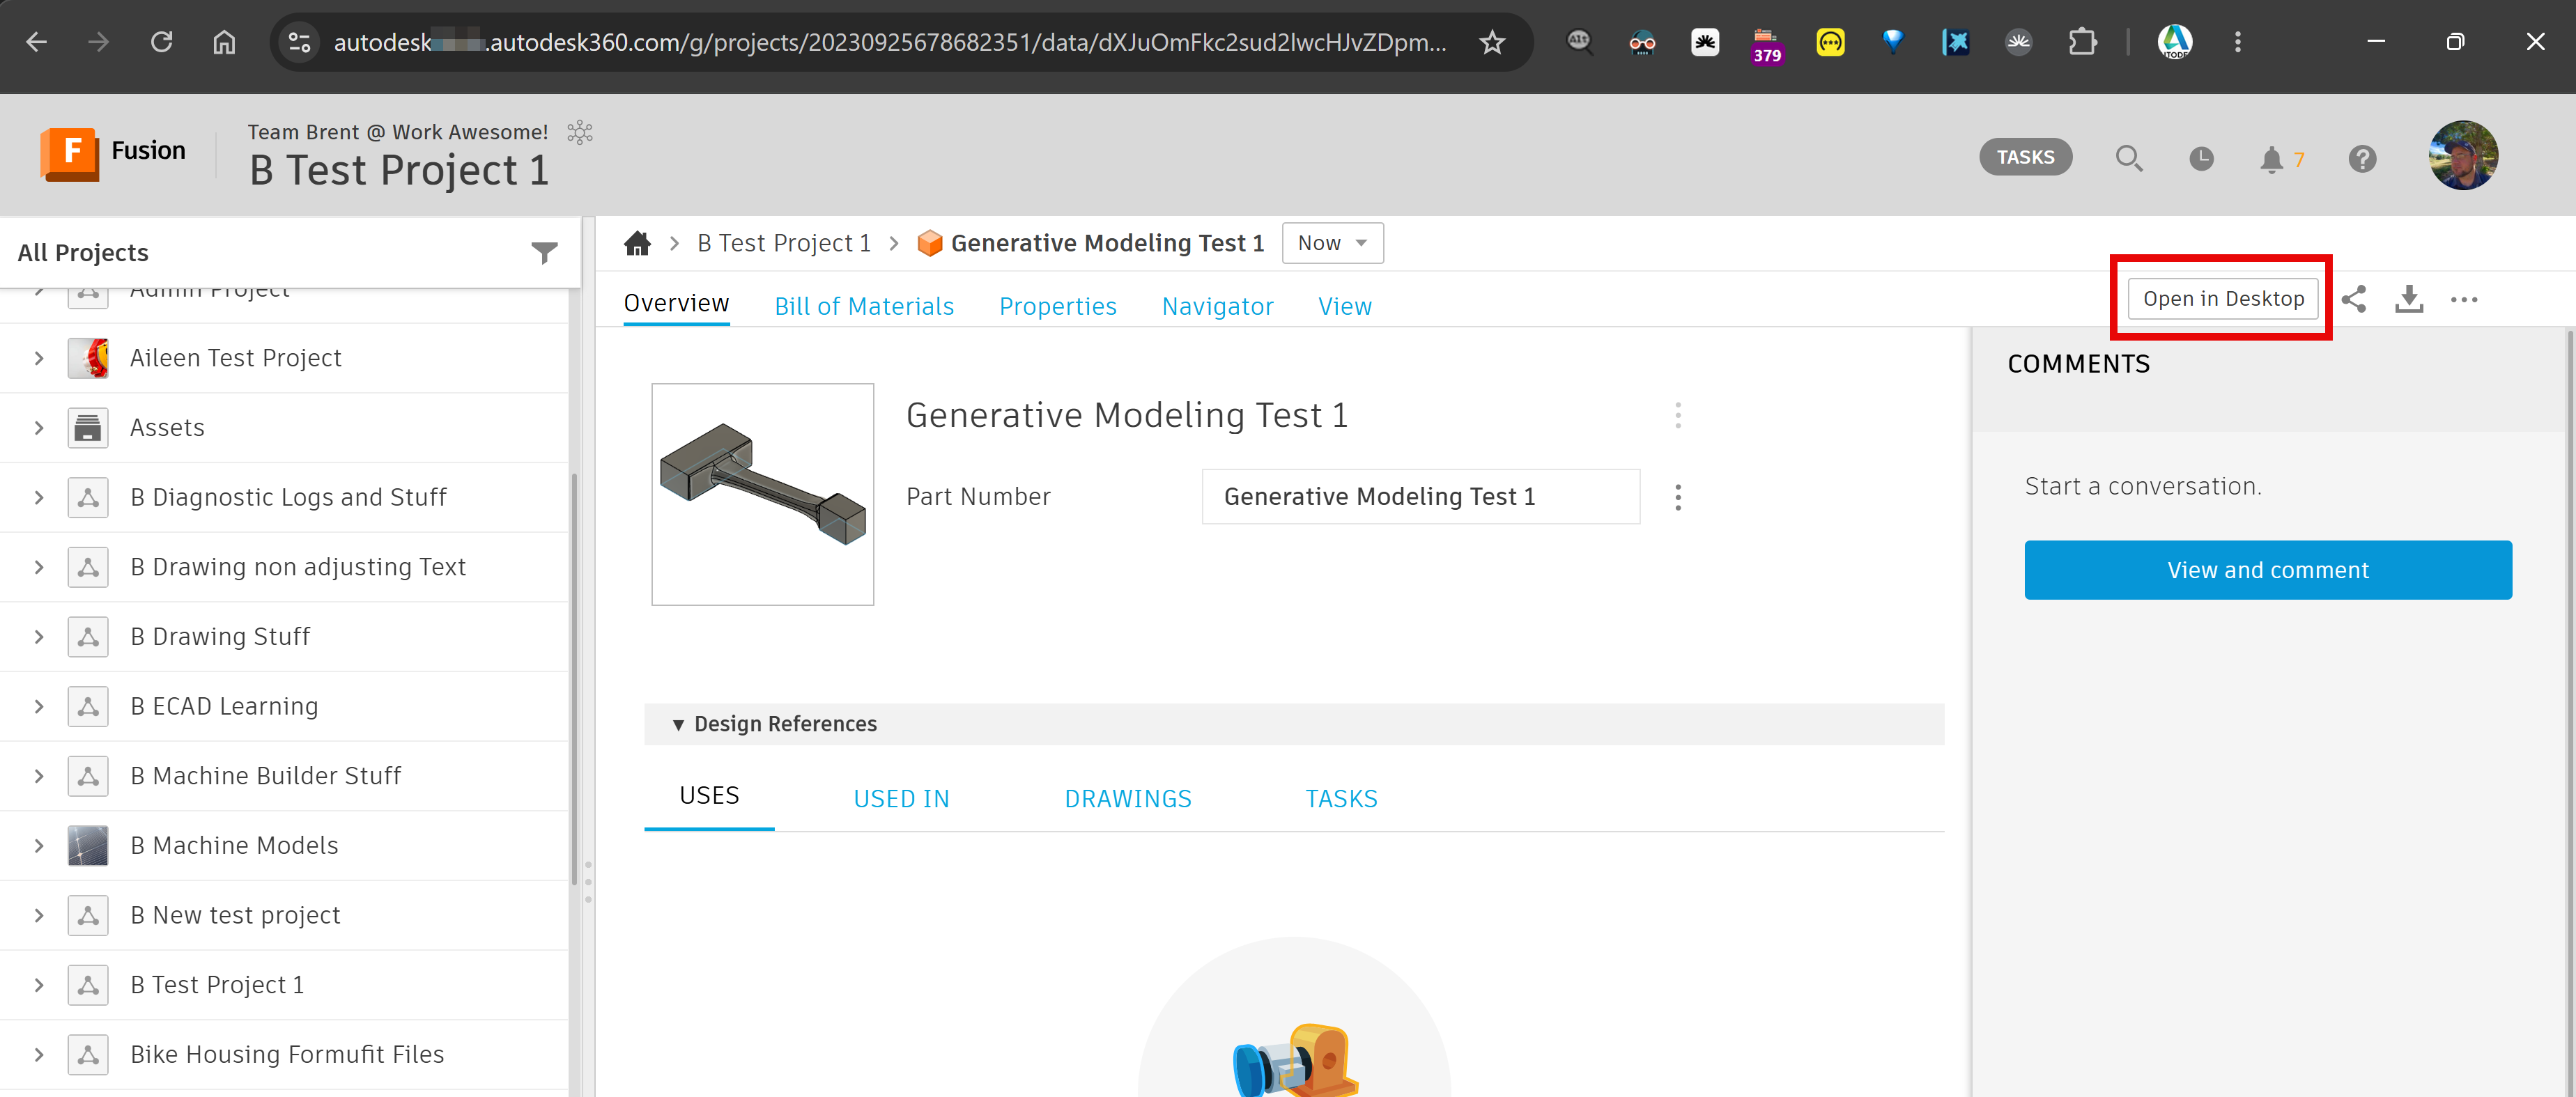Click the filter funnel in All Projects
Image resolution: width=2576 pixels, height=1097 pixels.
tap(544, 253)
